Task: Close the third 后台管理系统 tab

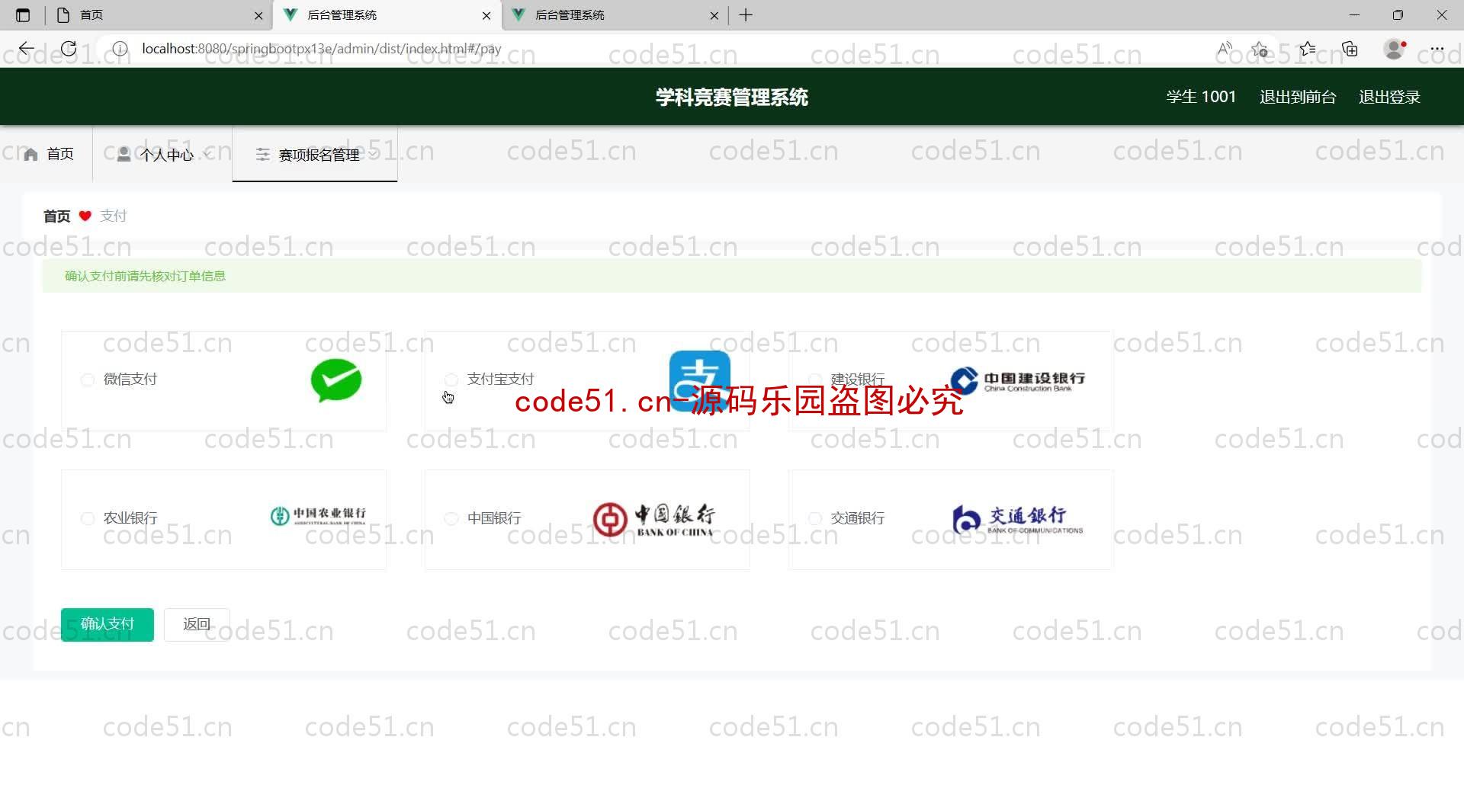Action: point(714,15)
